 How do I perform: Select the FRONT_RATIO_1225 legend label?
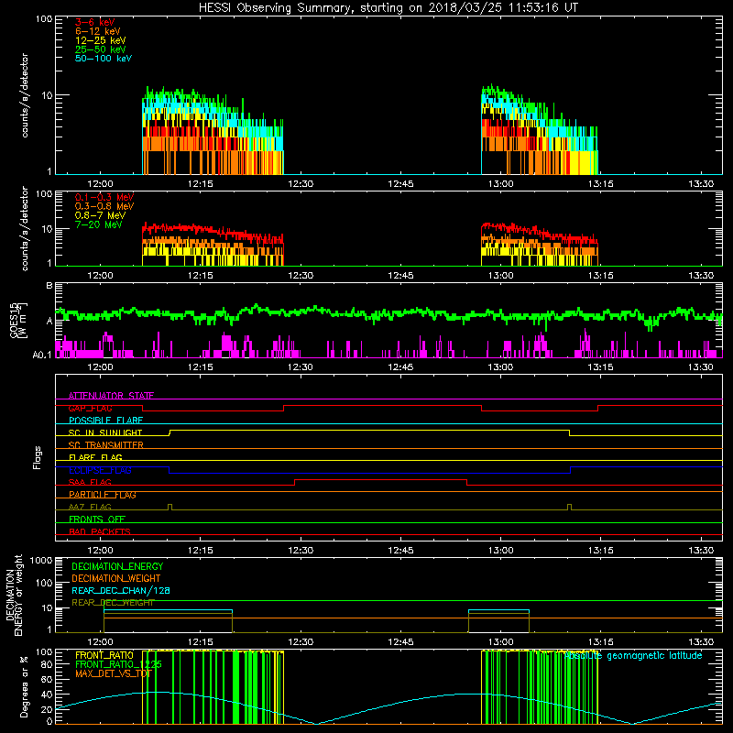[118, 664]
